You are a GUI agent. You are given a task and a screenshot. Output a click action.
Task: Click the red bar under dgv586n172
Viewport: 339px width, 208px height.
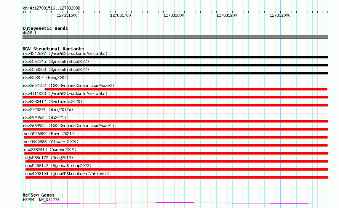pos(177,161)
